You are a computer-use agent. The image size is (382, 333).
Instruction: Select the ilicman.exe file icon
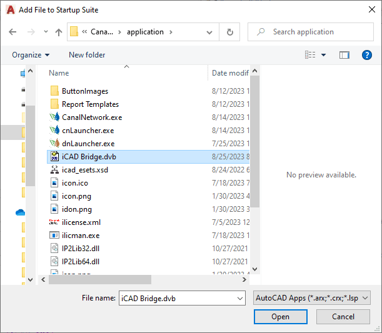pyautogui.click(x=54, y=236)
